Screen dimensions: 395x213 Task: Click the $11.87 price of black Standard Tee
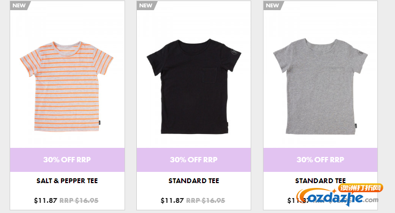point(172,200)
